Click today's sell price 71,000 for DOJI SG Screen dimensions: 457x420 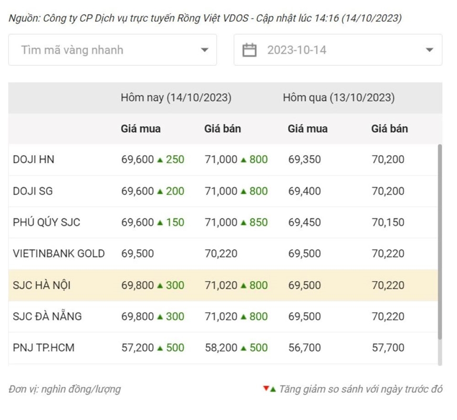[x=221, y=191]
